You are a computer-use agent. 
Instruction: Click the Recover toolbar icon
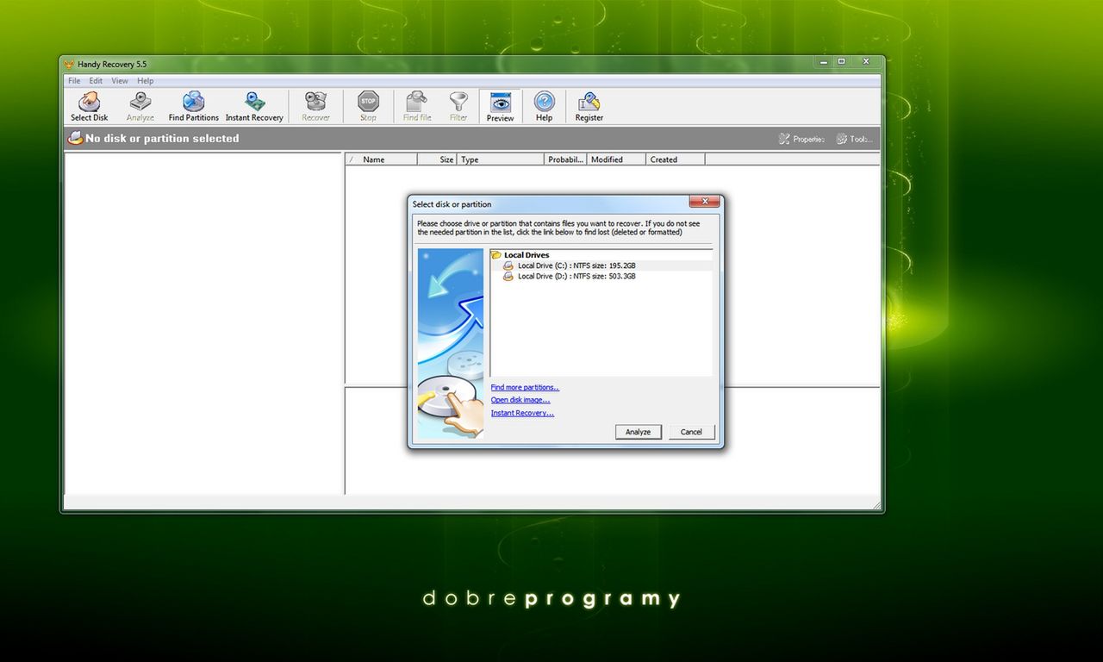click(x=315, y=102)
